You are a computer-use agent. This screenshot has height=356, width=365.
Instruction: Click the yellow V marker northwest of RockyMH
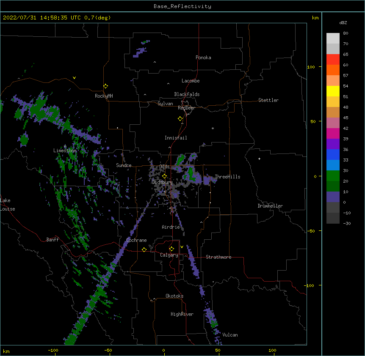(x=74, y=78)
